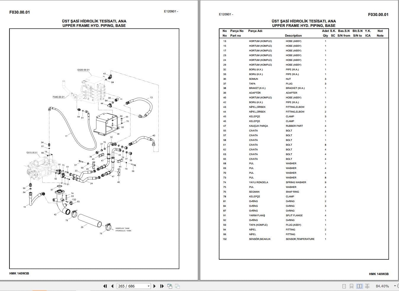The width and height of the screenshot is (399, 291).
Task: Click the next view icon
Action: coord(177,286)
